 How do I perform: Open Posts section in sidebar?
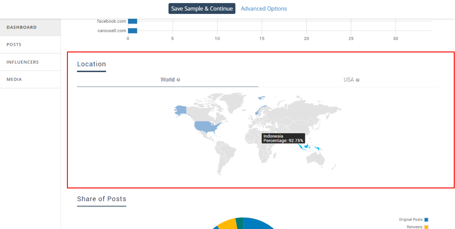pyautogui.click(x=30, y=45)
